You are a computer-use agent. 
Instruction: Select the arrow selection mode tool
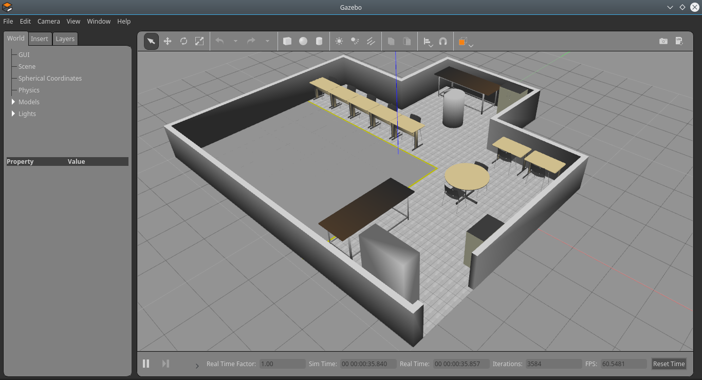point(151,41)
